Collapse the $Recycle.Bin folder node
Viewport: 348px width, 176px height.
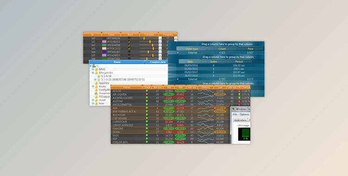(93, 73)
